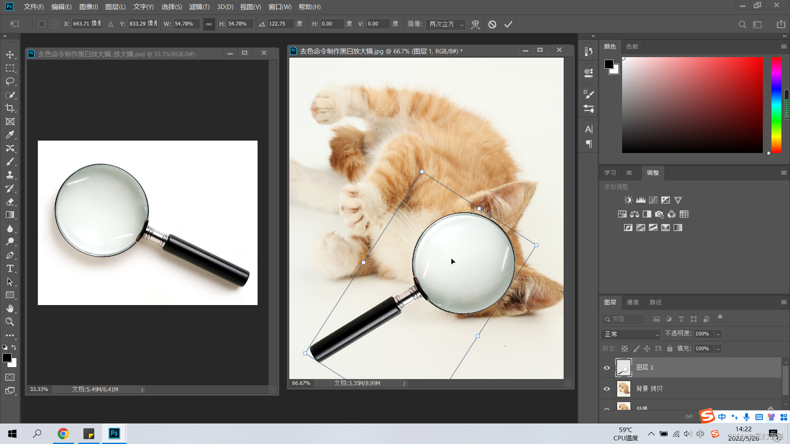Hide the 背景 拷贝 layer visibility eye
Viewport: 790px width, 444px height.
pyautogui.click(x=606, y=389)
